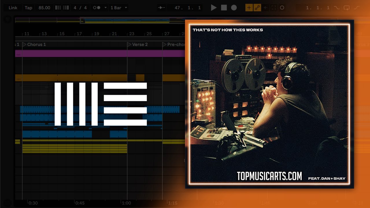Select the purple arrangement clip
The image size is (370, 208).
(100, 53)
